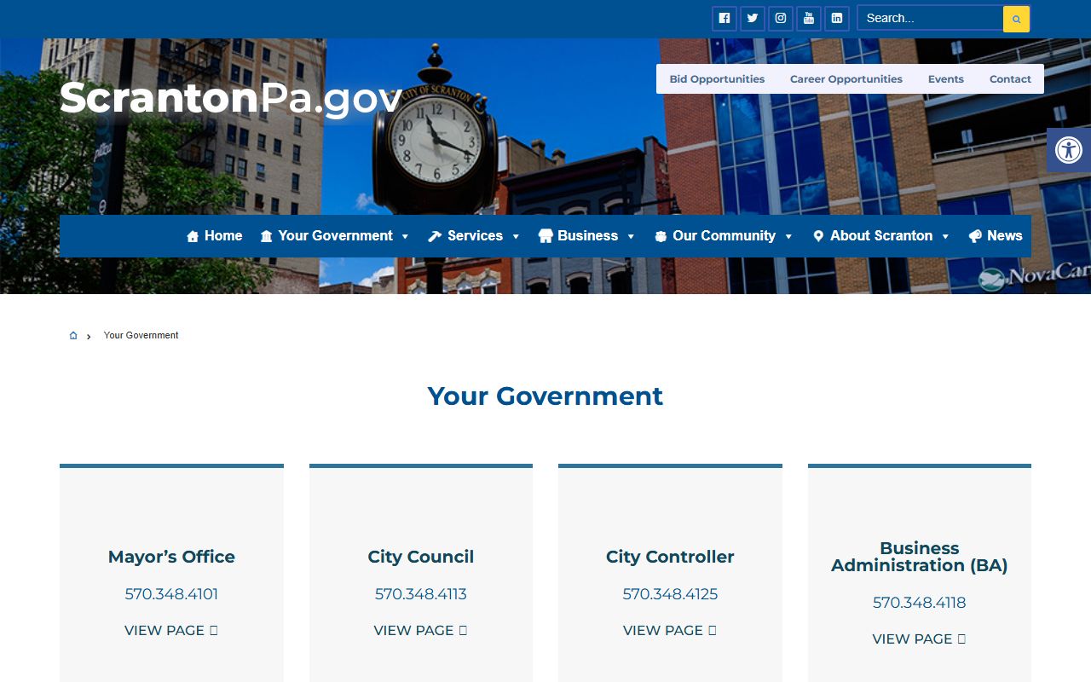Click VIEW PAGE under City Controller

pyautogui.click(x=670, y=631)
